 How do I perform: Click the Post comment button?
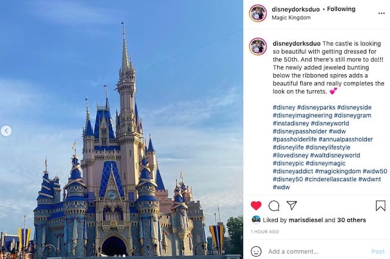(x=378, y=251)
